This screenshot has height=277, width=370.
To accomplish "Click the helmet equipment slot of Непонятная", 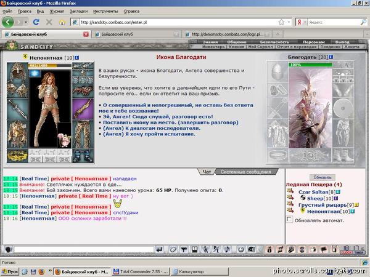I will [x=17, y=72].
